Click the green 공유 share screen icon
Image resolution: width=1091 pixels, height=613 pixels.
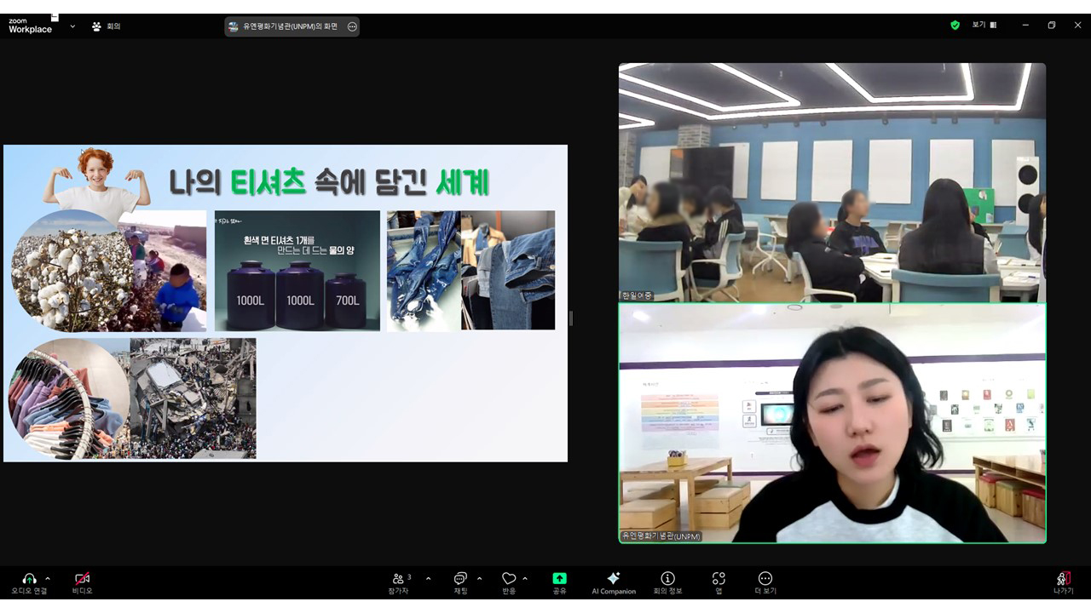(x=559, y=578)
